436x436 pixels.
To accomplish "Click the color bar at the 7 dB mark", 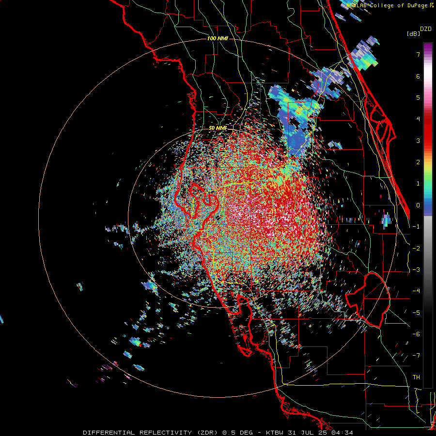I will [428, 54].
